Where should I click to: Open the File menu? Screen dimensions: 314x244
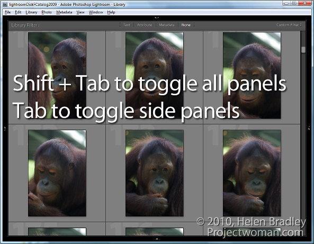point(7,12)
